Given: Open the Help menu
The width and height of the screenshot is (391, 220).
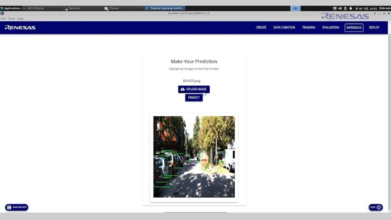Looking at the screenshot, I should 20,19.
